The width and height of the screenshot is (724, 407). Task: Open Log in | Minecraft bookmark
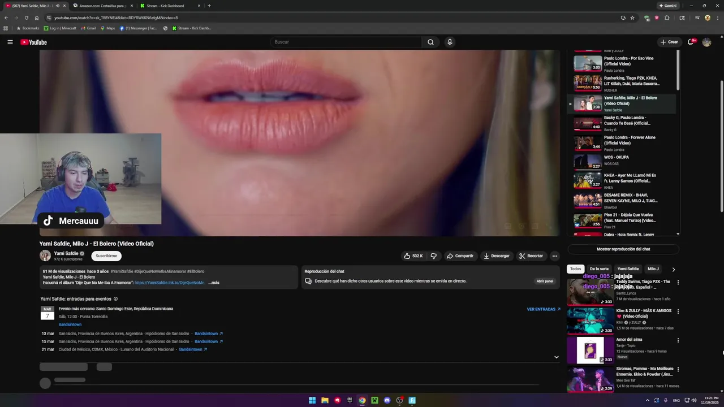[x=60, y=28]
